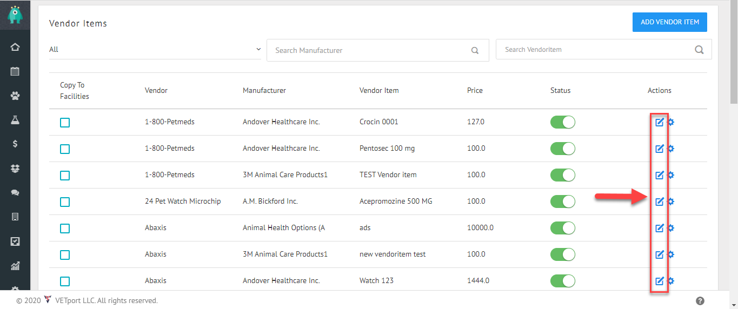The height and width of the screenshot is (309, 738).
Task: Open the Home icon in the sidebar
Action: pyautogui.click(x=15, y=47)
